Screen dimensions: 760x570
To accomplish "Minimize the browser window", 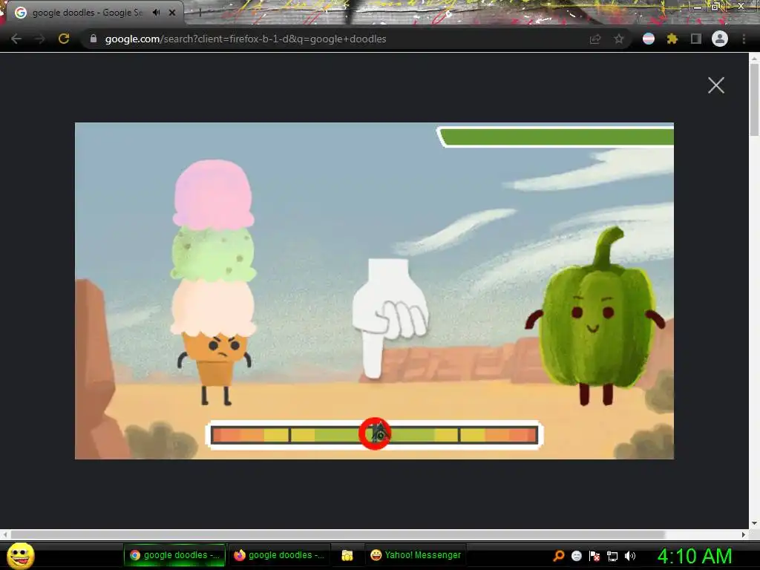I will pyautogui.click(x=697, y=6).
